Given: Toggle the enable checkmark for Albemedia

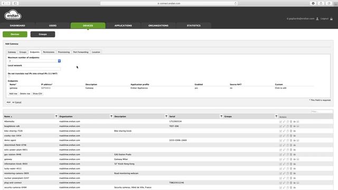Looking at the screenshot, I should pyautogui.click(x=280, y=121).
